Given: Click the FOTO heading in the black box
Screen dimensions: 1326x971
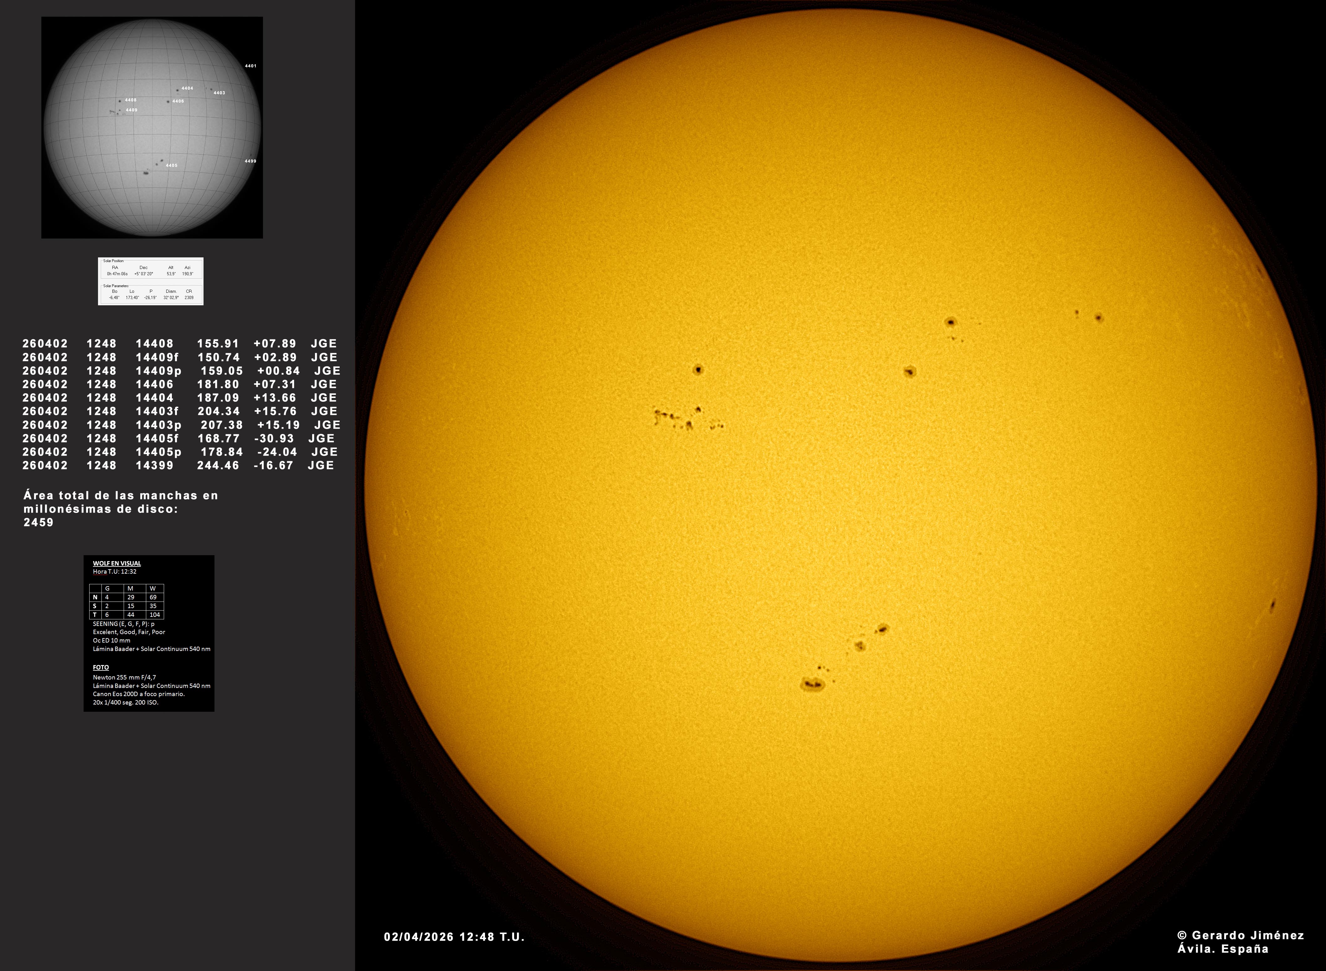Looking at the screenshot, I should click(101, 667).
